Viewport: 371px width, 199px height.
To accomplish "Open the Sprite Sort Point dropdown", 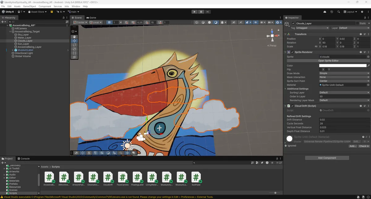I will pos(344,81).
